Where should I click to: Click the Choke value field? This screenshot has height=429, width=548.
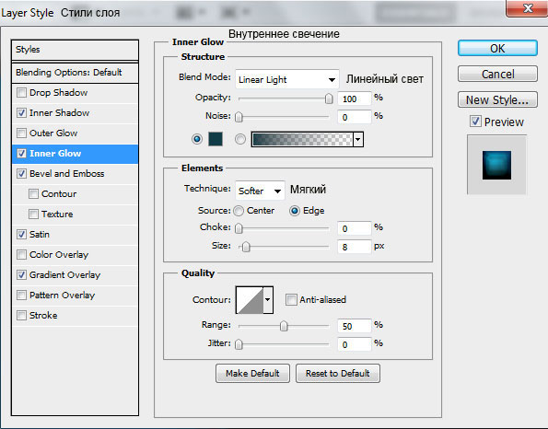355,228
